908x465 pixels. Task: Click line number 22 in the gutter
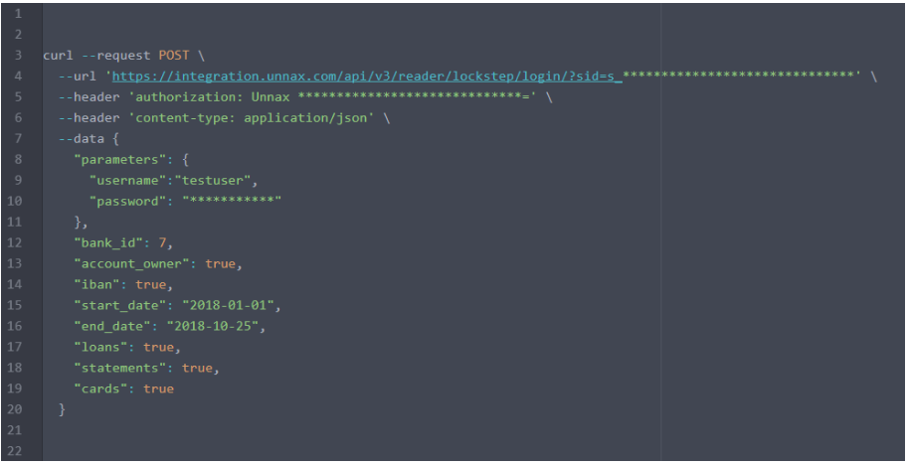15,451
